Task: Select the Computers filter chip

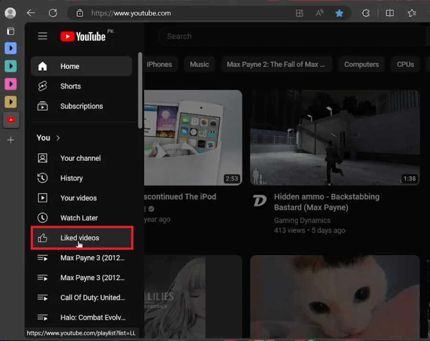Action: 362,64
